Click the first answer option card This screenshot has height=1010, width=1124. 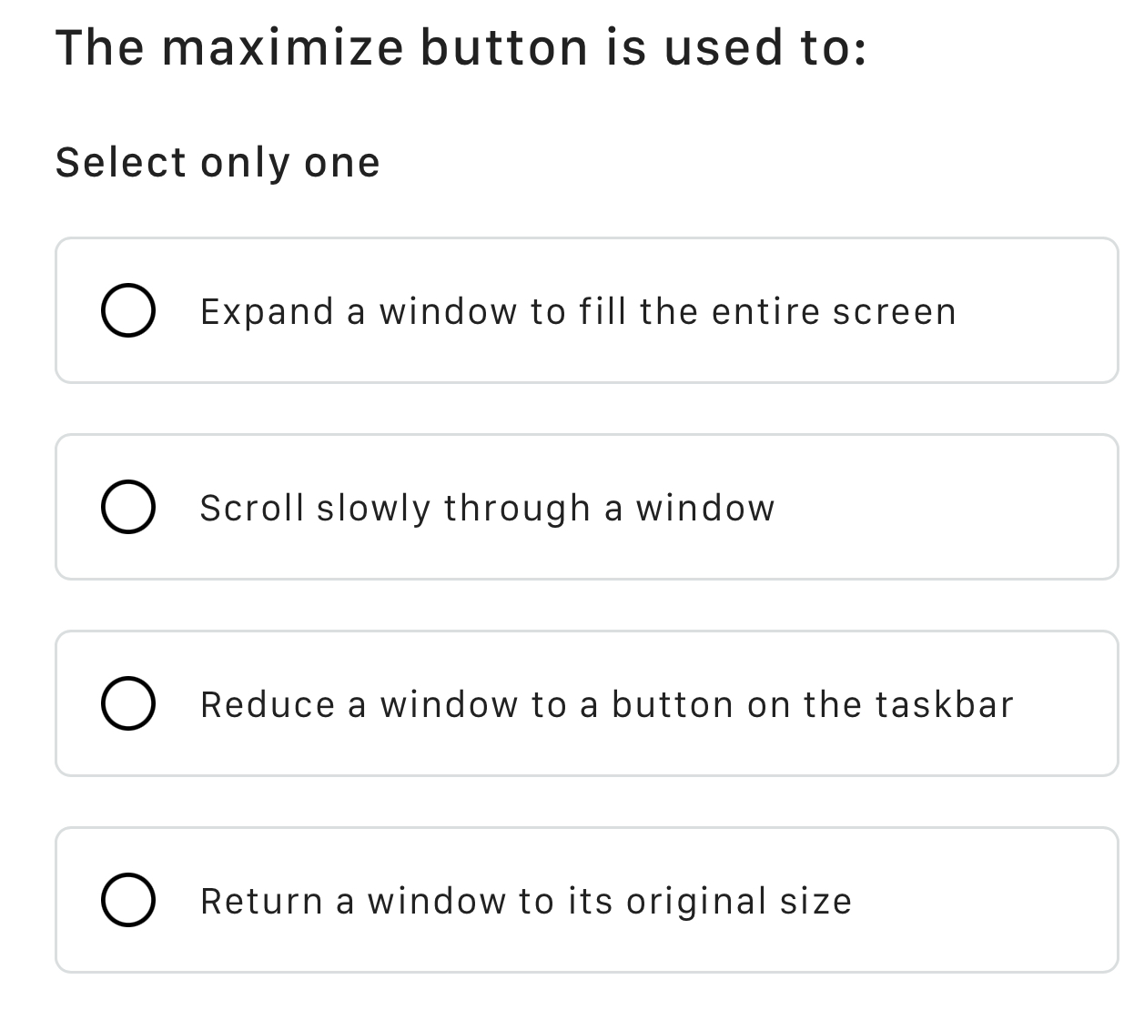point(588,310)
